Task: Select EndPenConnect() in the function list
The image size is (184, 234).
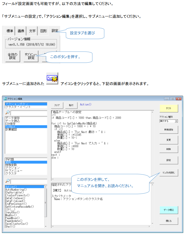Action: pos(25,204)
